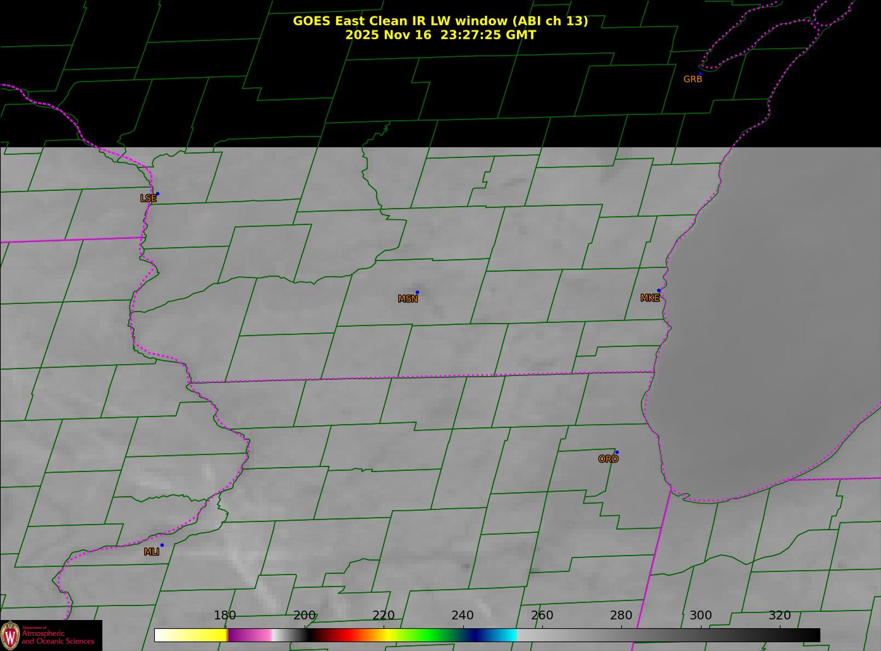The width and height of the screenshot is (881, 651).
Task: Click the 260 label on the color scale
Action: 542,616
